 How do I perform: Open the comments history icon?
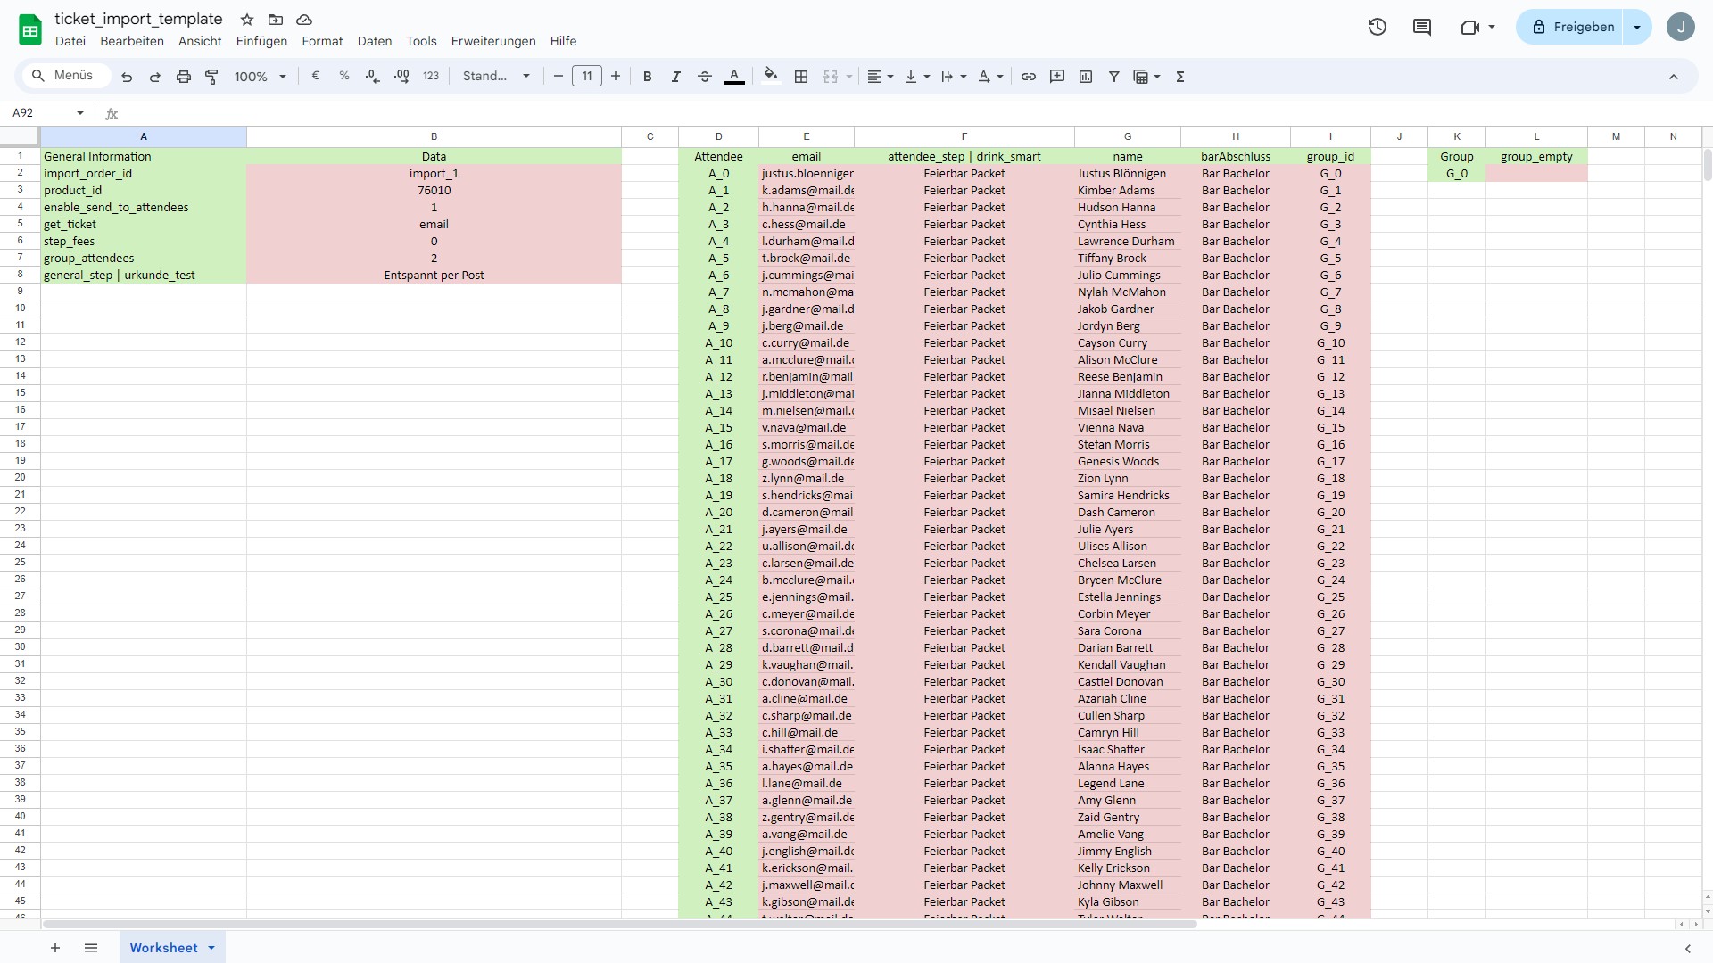pos(1422,28)
